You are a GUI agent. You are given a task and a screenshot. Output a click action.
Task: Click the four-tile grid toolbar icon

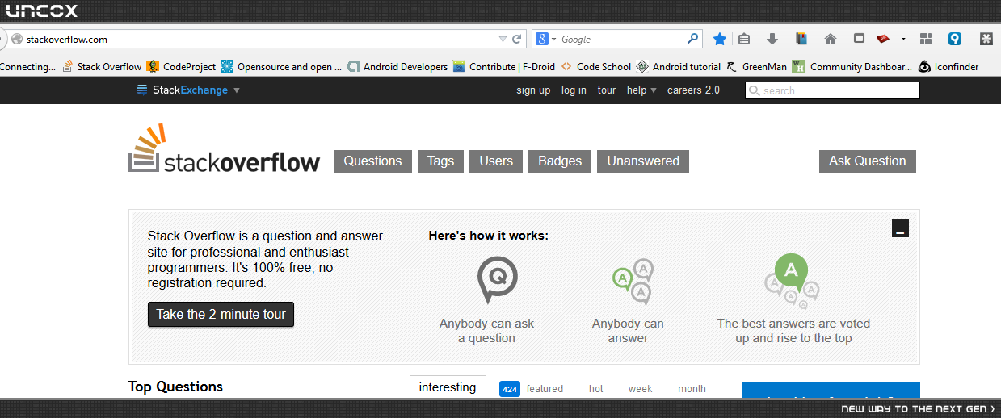tap(926, 39)
